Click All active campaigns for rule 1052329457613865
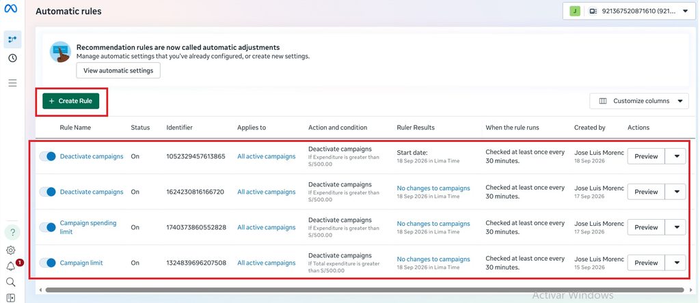This screenshot has width=700, height=303. point(266,156)
